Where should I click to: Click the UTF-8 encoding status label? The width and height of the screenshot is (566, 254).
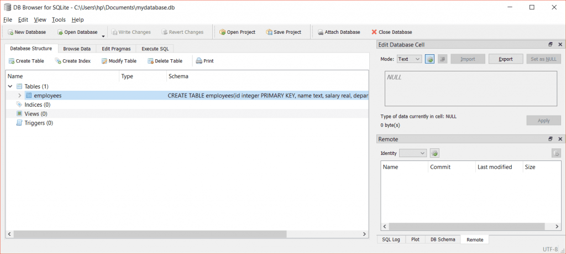click(x=550, y=250)
